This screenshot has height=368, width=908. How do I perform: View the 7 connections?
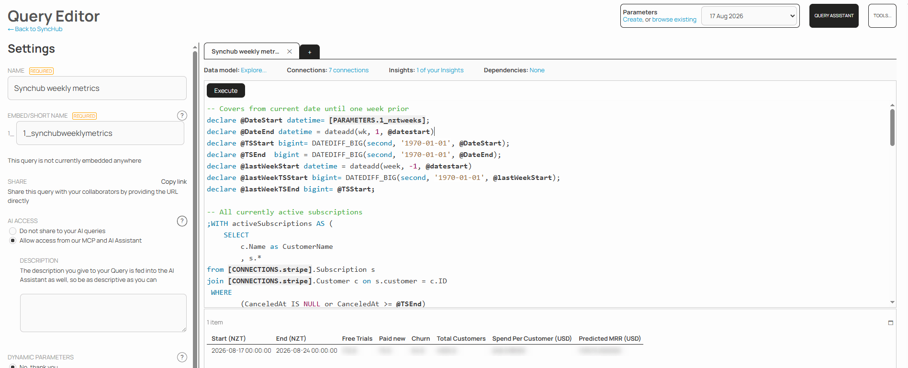point(348,70)
